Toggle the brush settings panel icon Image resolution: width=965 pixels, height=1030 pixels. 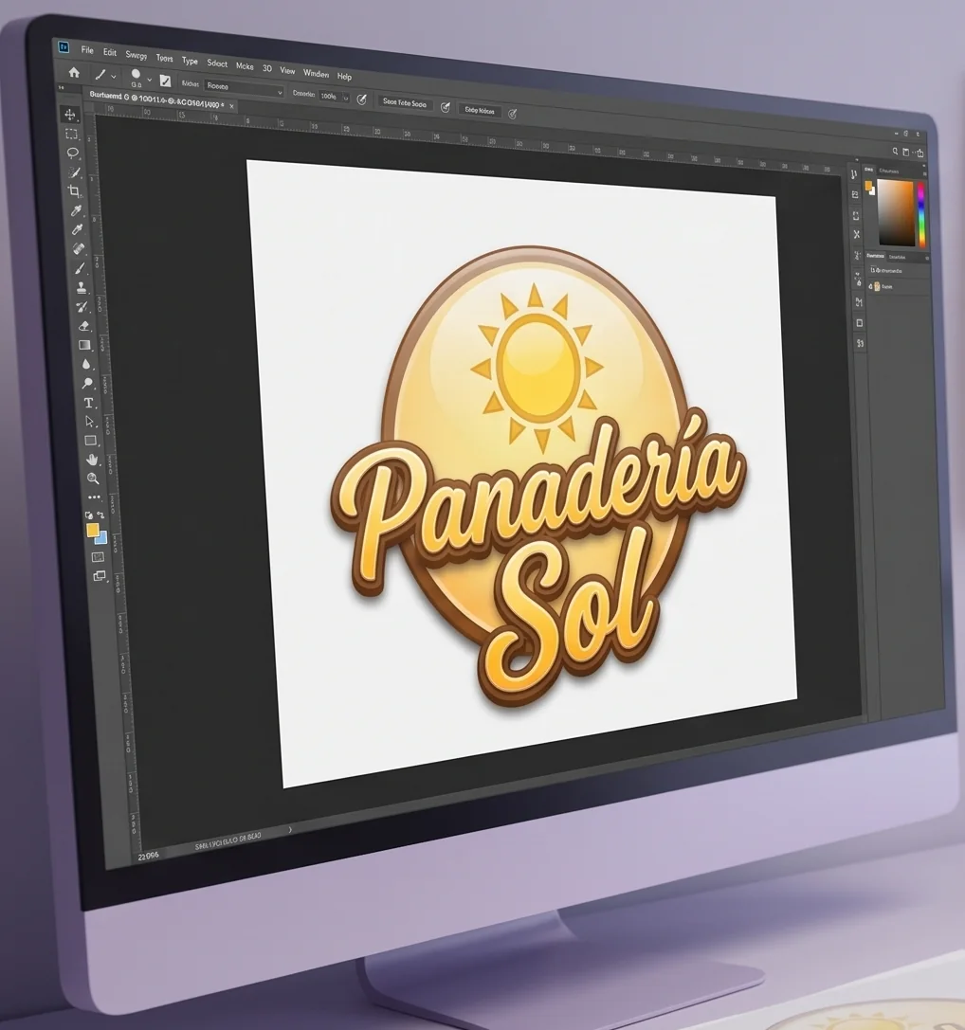[x=165, y=81]
